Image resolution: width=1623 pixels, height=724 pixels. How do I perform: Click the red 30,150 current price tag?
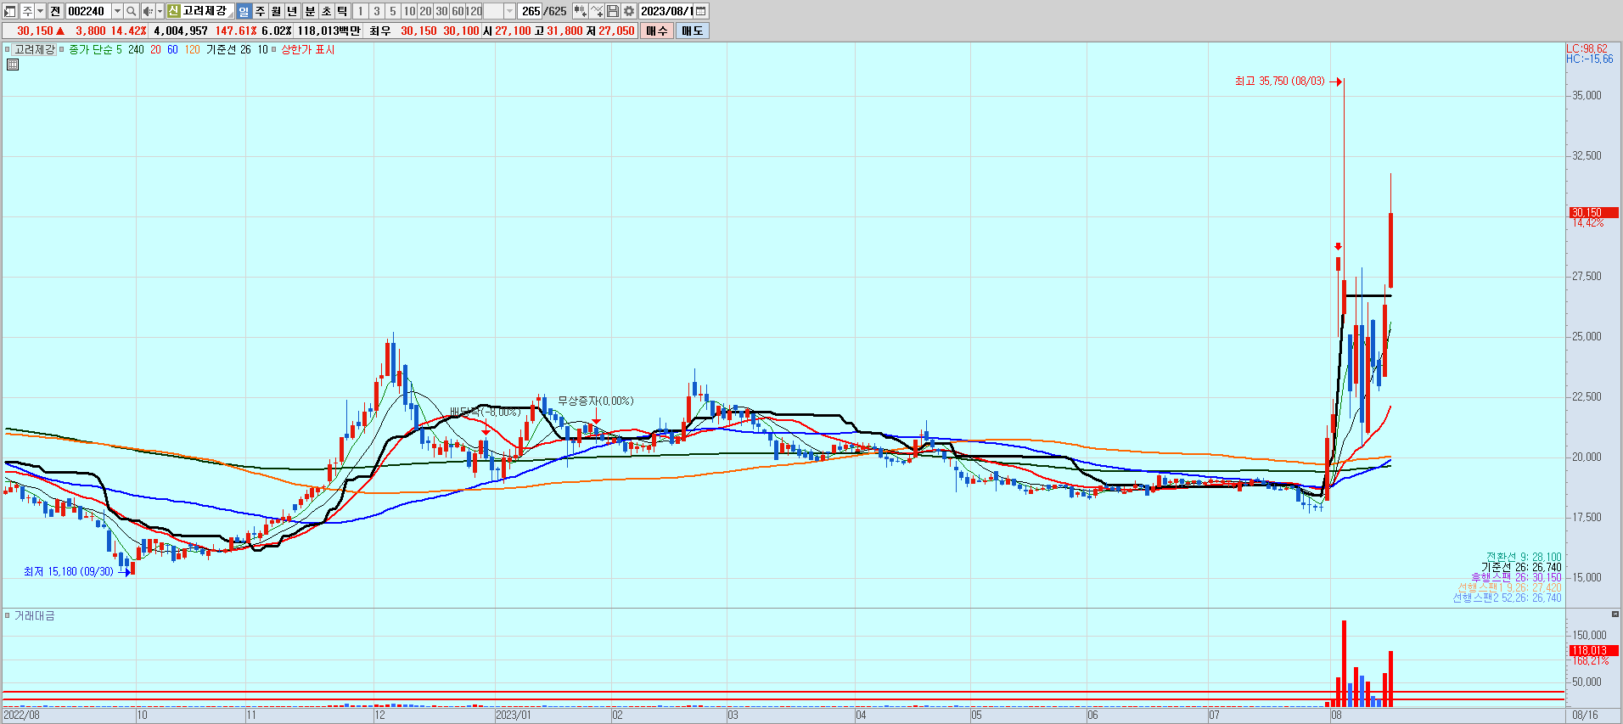pyautogui.click(x=1593, y=212)
